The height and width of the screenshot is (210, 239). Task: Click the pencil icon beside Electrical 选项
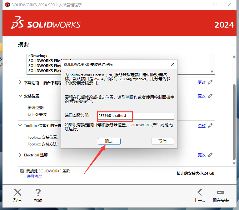[210, 155]
